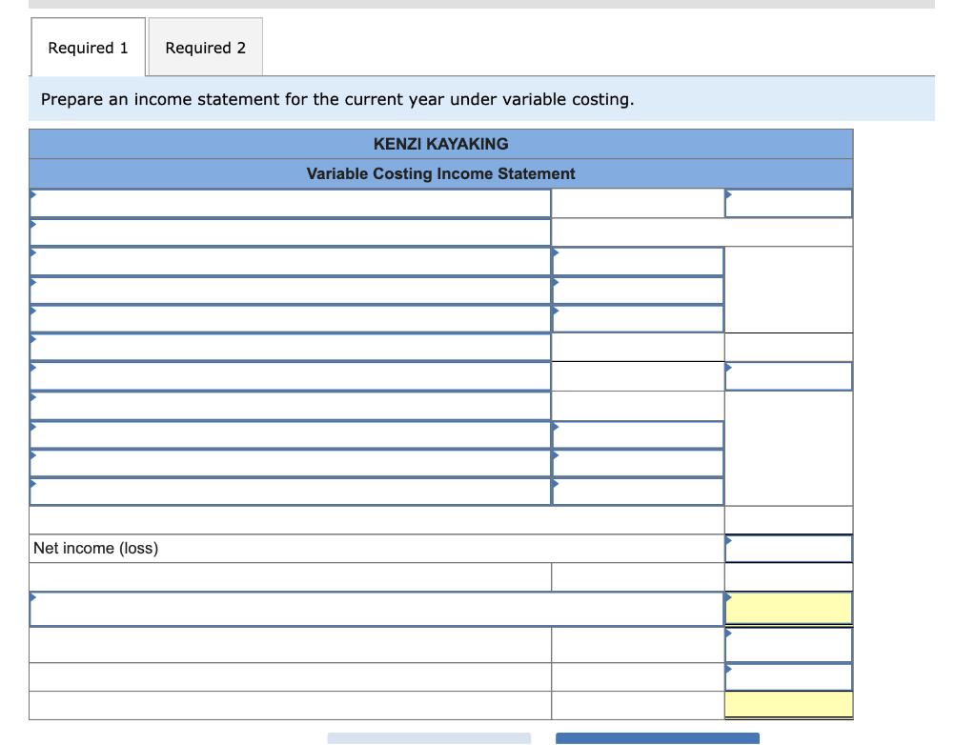Expand the third row's account label dropdown
Screen dimensions: 976x745
coord(290,261)
